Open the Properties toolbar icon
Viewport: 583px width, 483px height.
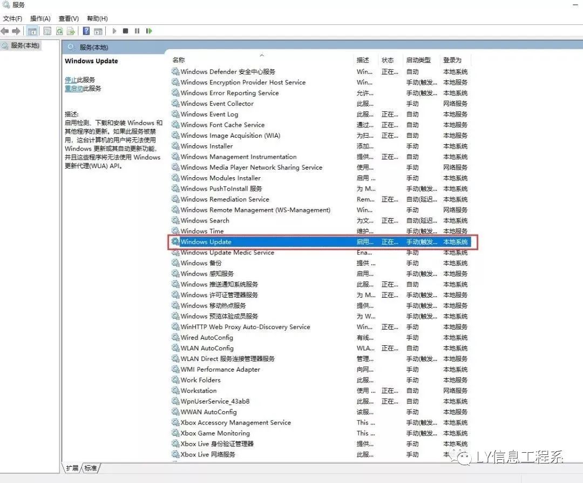tap(47, 31)
